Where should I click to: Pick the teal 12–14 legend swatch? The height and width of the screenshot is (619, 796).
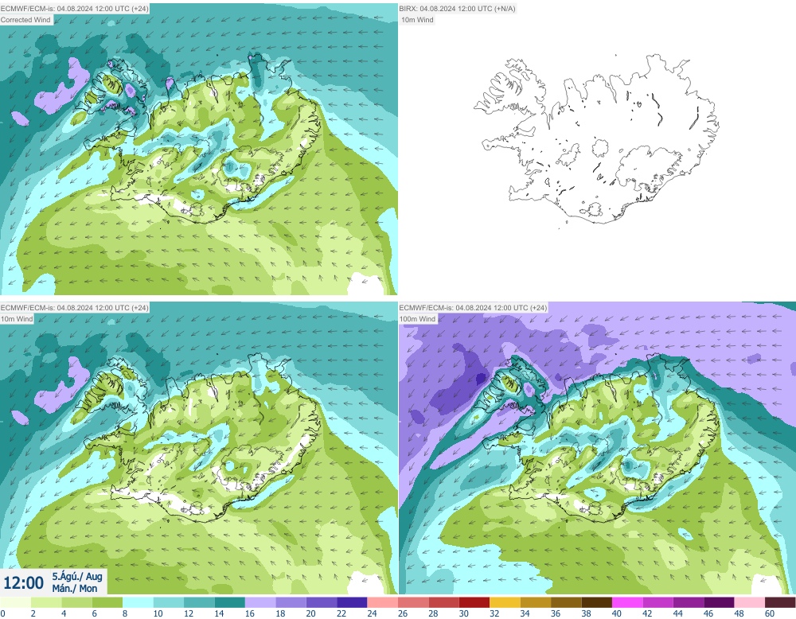coord(199,602)
